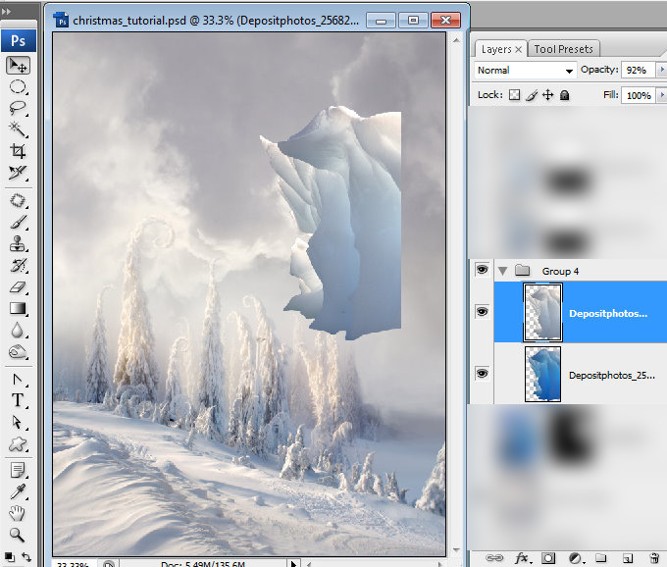The image size is (667, 567).
Task: Collapse the Group 4 folder
Action: pyautogui.click(x=503, y=272)
